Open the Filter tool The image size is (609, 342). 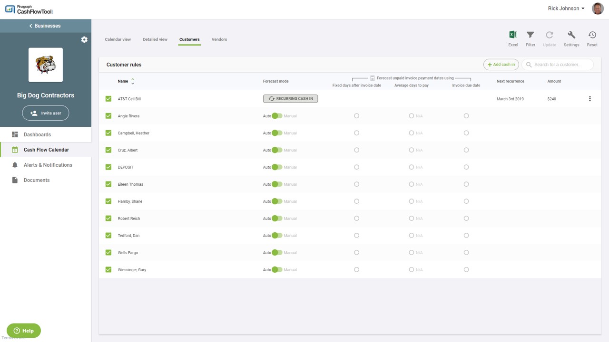[530, 35]
